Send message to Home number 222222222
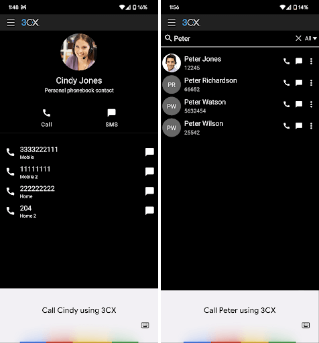This screenshot has width=319, height=343. click(149, 191)
